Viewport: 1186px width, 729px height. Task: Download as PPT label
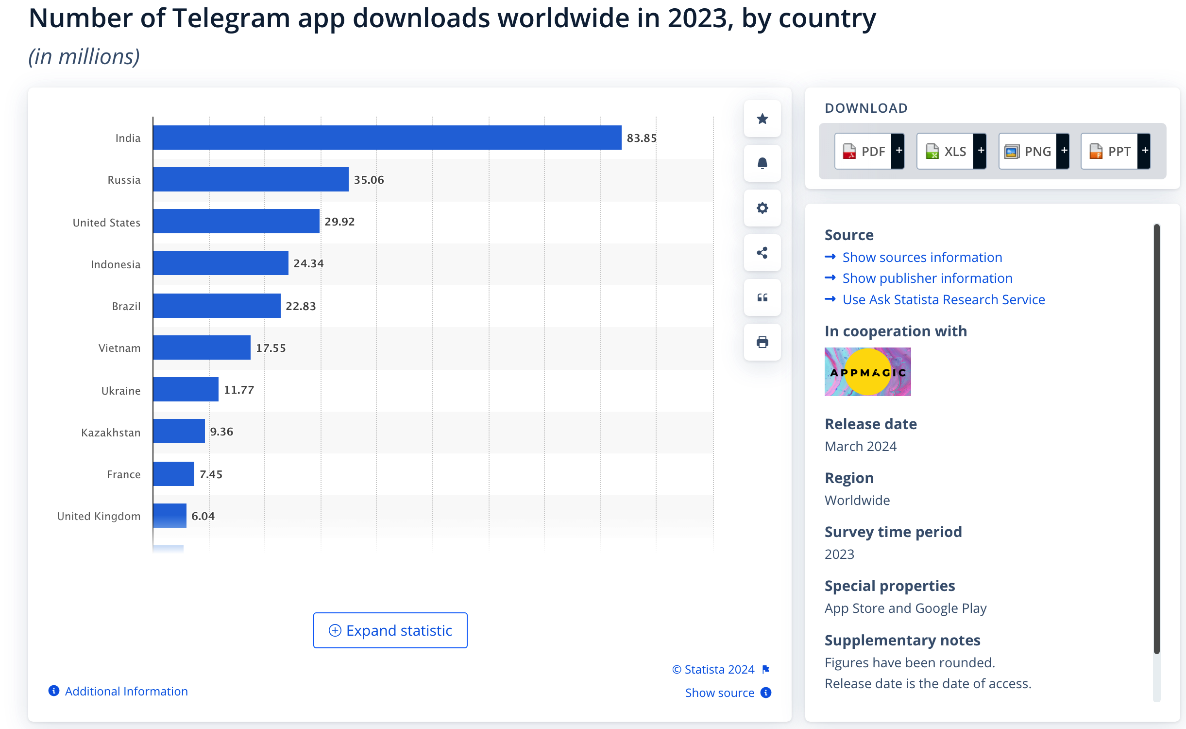[x=1119, y=152]
